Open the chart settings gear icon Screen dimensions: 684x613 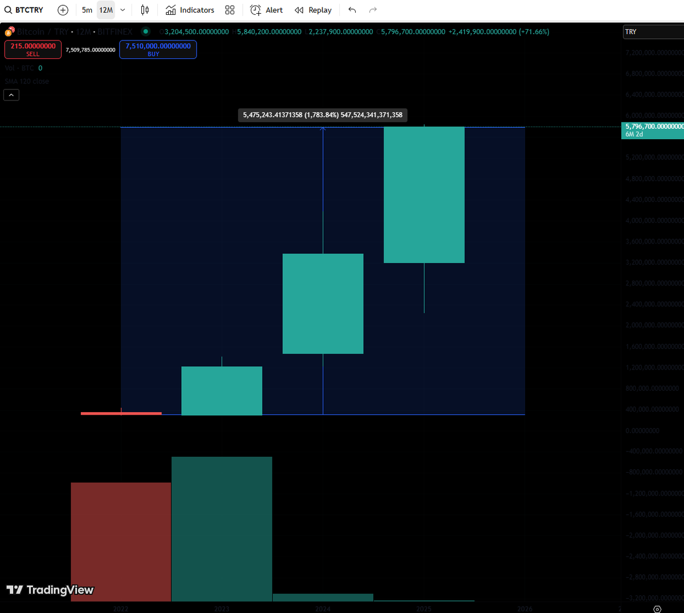[x=657, y=609]
